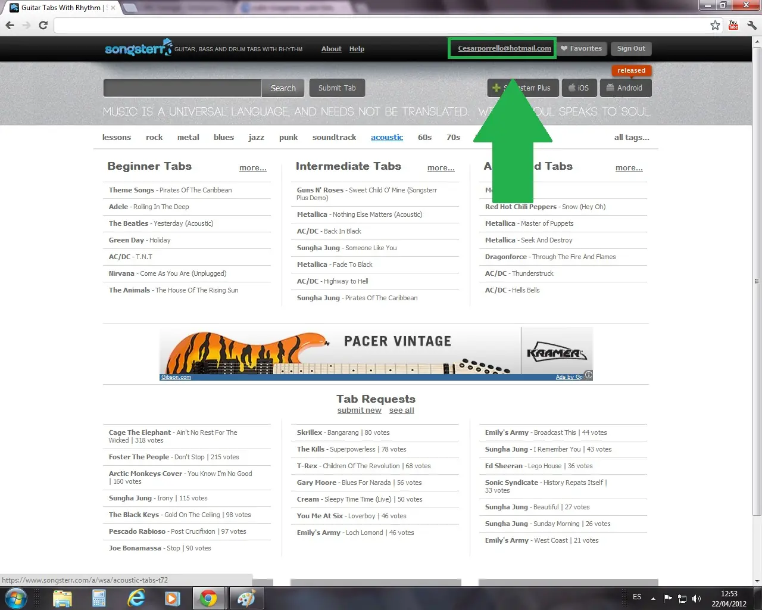The width and height of the screenshot is (762, 610).
Task: Open Skrillex - Bangarang tab request
Action: click(x=343, y=432)
